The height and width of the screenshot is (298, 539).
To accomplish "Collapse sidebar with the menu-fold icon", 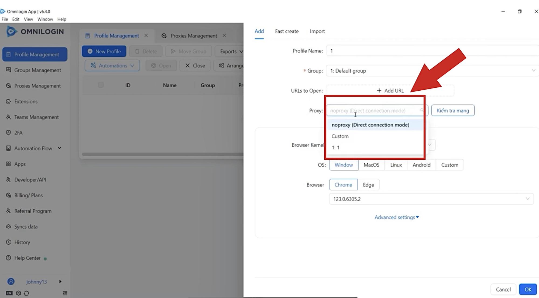I will 65,293.
